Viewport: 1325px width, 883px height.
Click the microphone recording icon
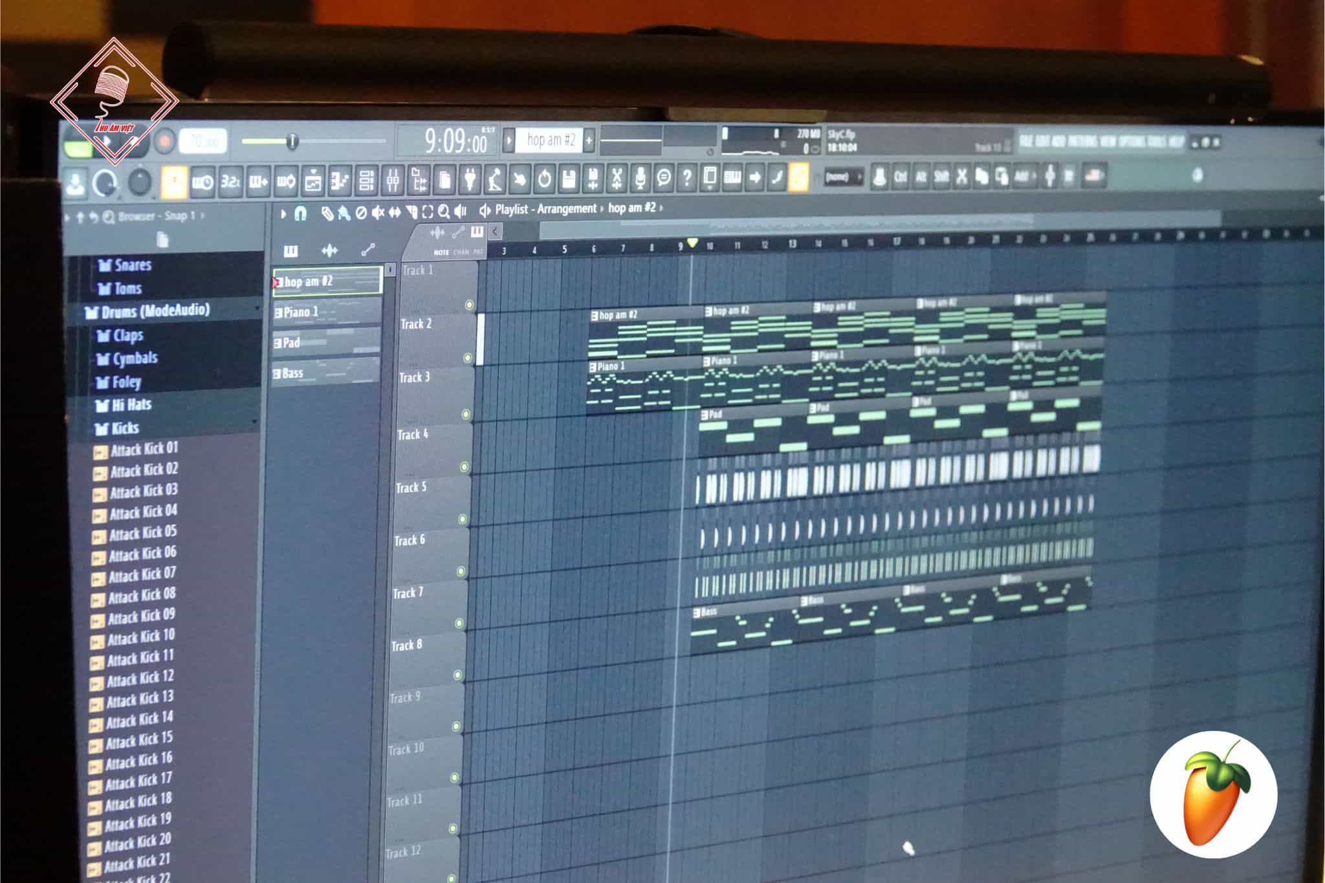[x=640, y=177]
